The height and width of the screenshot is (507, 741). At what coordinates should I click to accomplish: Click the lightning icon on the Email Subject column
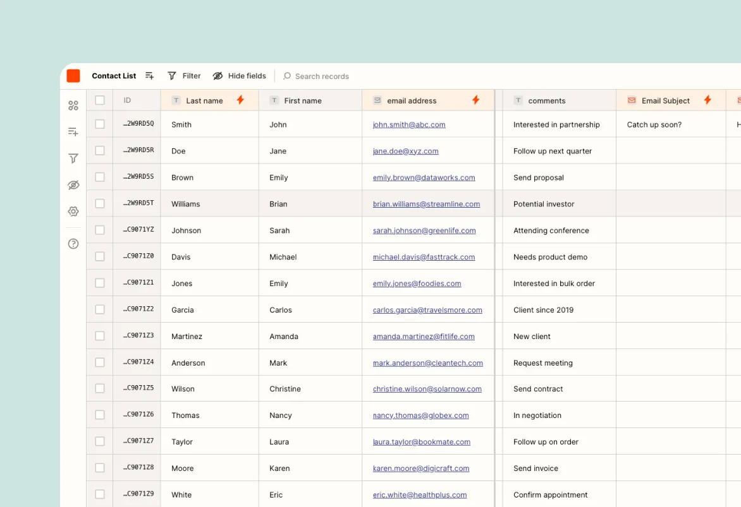(x=707, y=100)
